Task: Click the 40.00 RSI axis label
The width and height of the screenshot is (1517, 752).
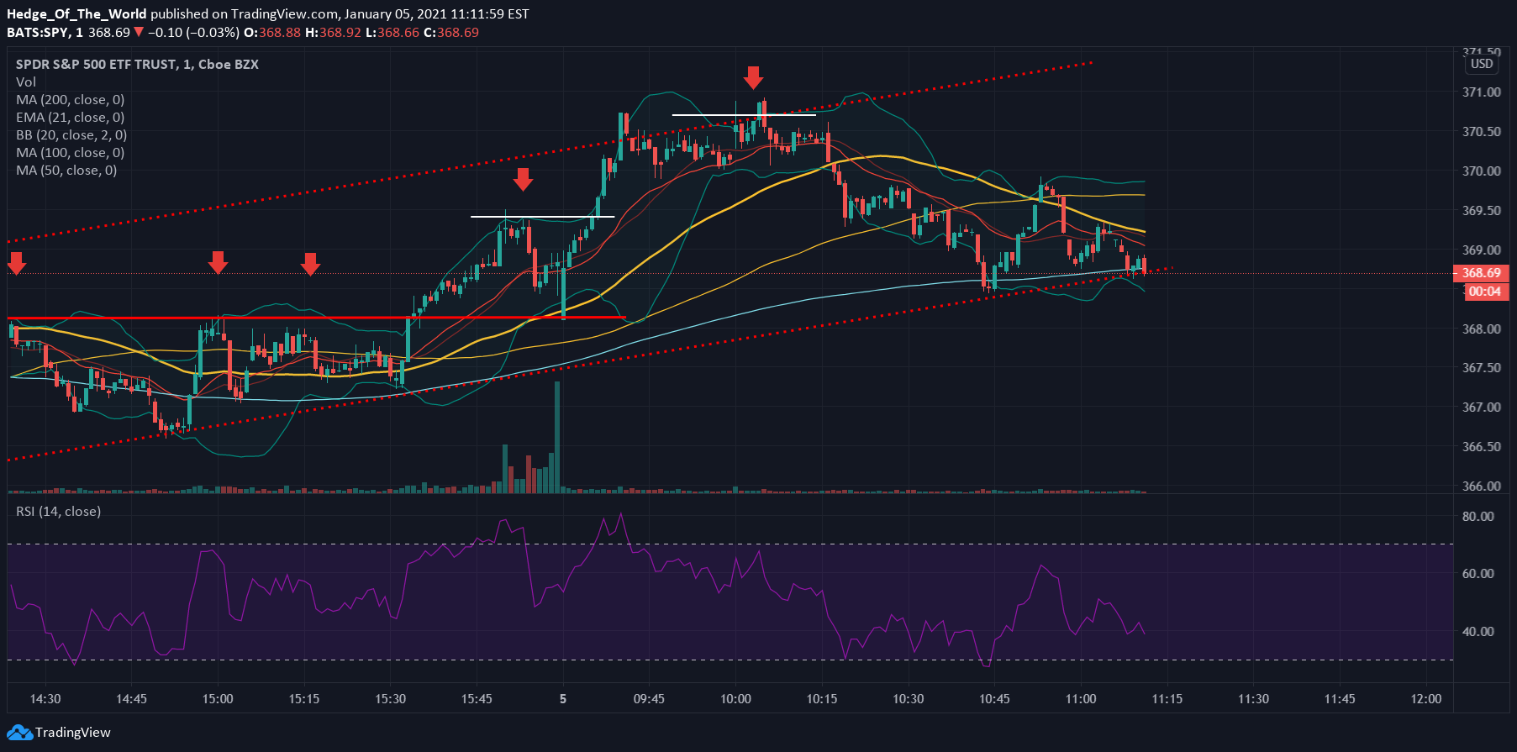Action: click(x=1478, y=632)
